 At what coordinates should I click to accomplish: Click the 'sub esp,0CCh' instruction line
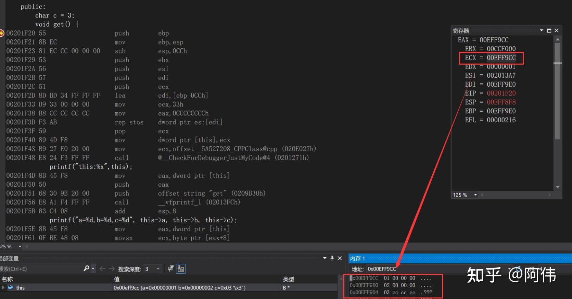[97, 51]
